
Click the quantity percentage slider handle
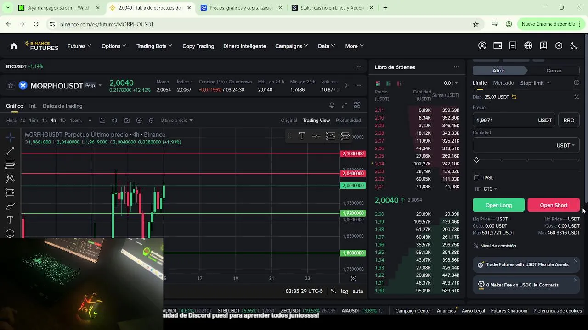(x=476, y=160)
